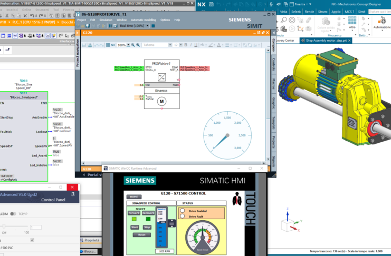Open the MCS 1 tab in NX
Image resolution: width=391 pixels, height=256 pixels.
click(x=349, y=12)
